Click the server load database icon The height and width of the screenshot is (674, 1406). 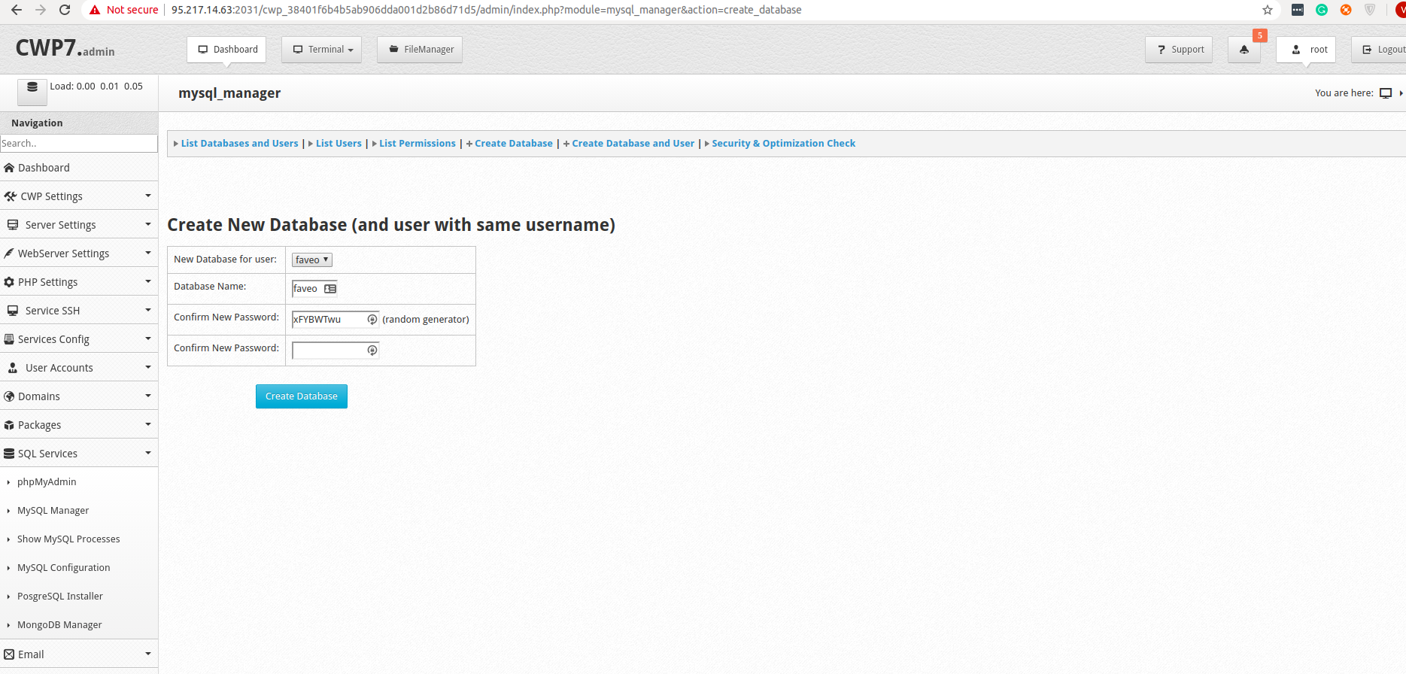pos(32,87)
